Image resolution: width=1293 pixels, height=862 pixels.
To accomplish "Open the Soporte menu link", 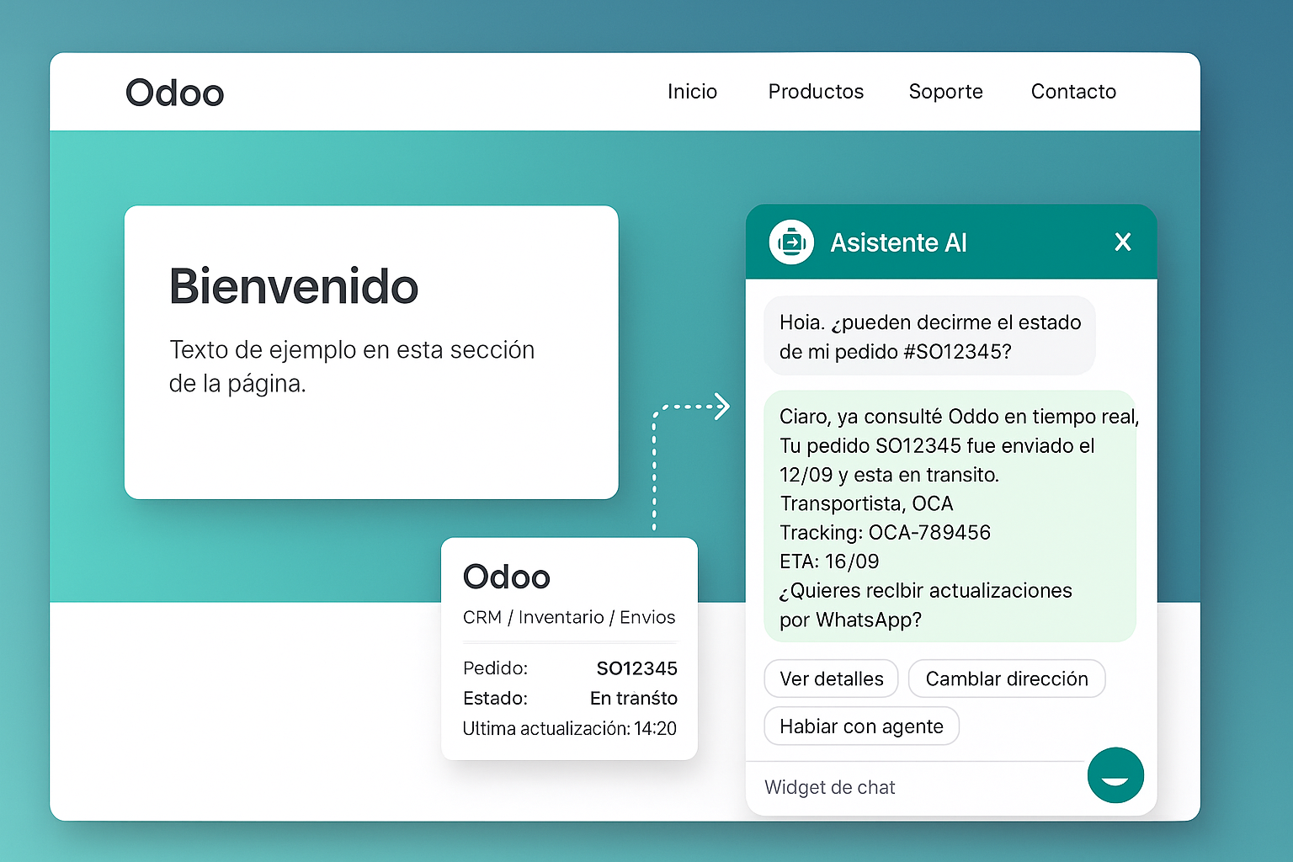I will point(945,92).
